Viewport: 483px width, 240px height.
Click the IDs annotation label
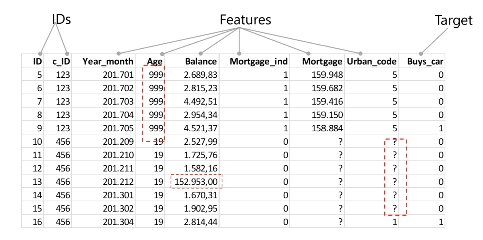tap(61, 19)
